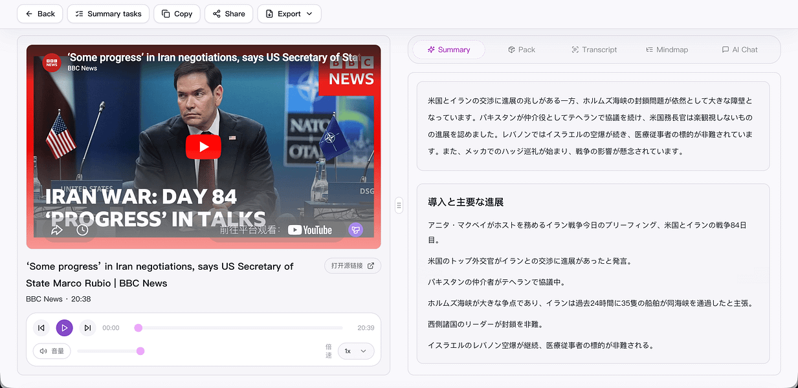This screenshot has height=388, width=798.
Task: Click the BBC News channel avatar on the video
Action: click(52, 62)
